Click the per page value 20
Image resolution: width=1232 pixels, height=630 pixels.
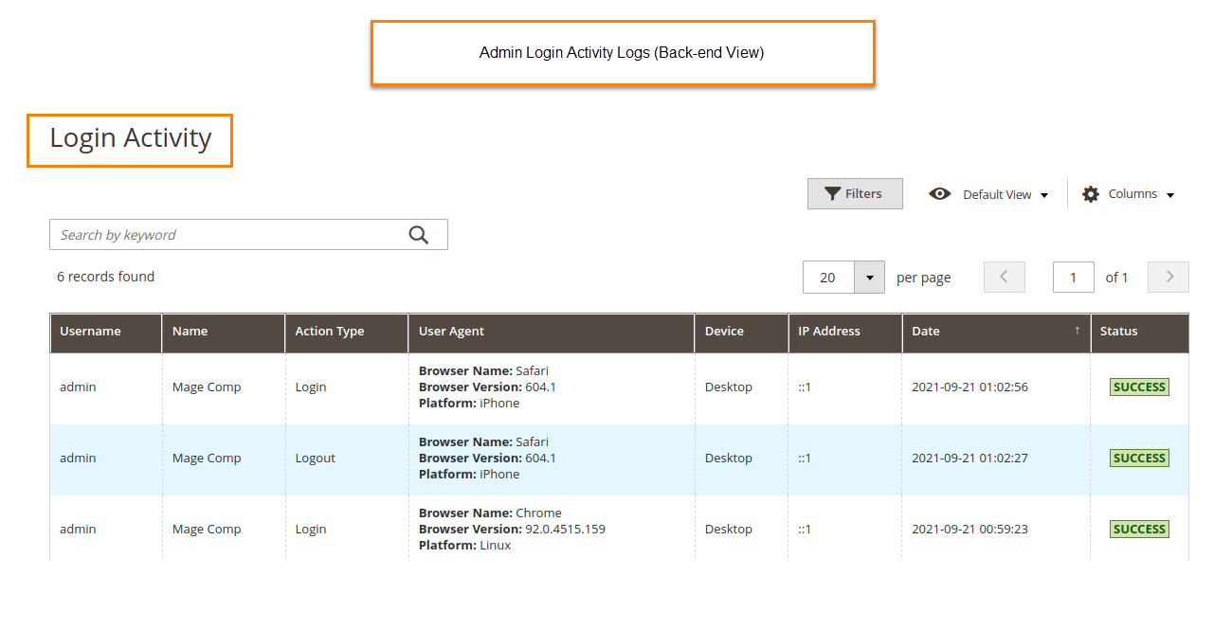coord(828,278)
